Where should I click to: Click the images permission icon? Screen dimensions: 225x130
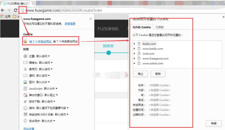[x=25, y=82]
